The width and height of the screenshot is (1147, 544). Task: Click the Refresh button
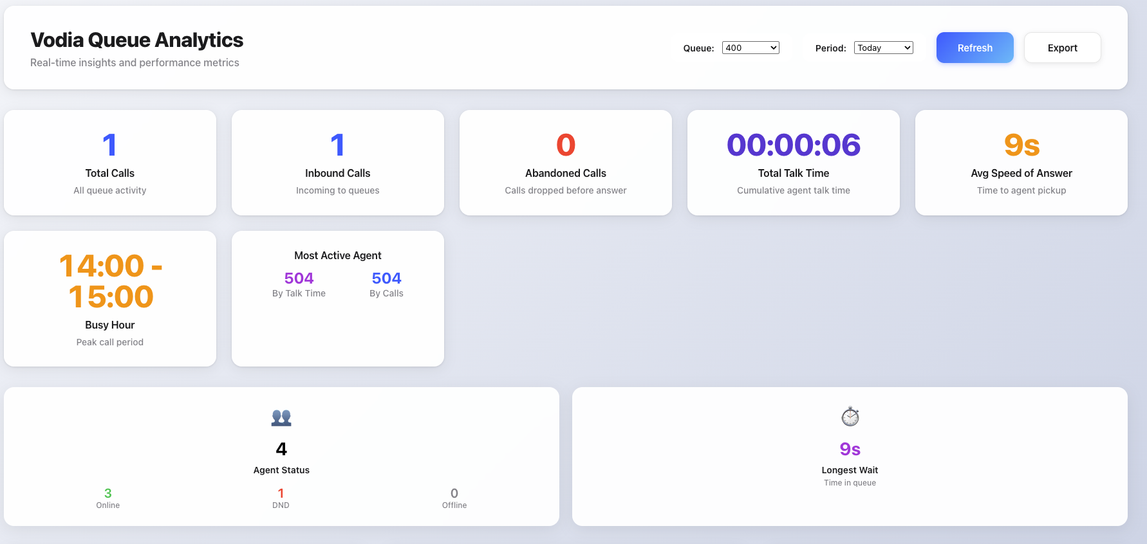[974, 48]
